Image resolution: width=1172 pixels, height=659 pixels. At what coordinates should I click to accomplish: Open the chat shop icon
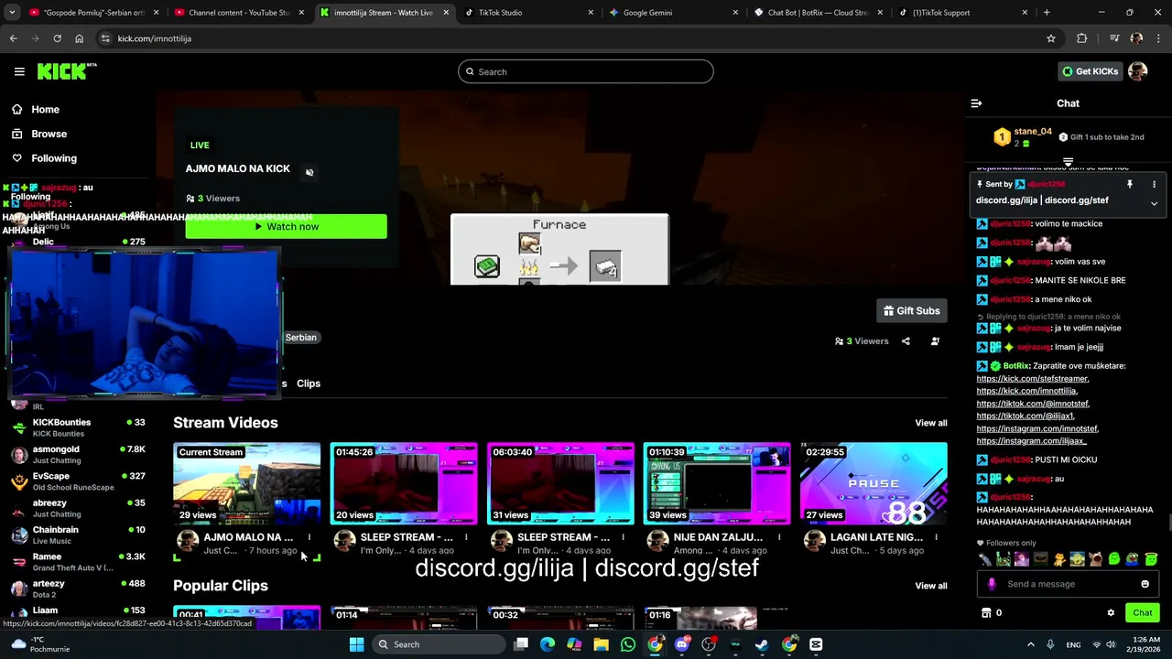click(x=986, y=612)
